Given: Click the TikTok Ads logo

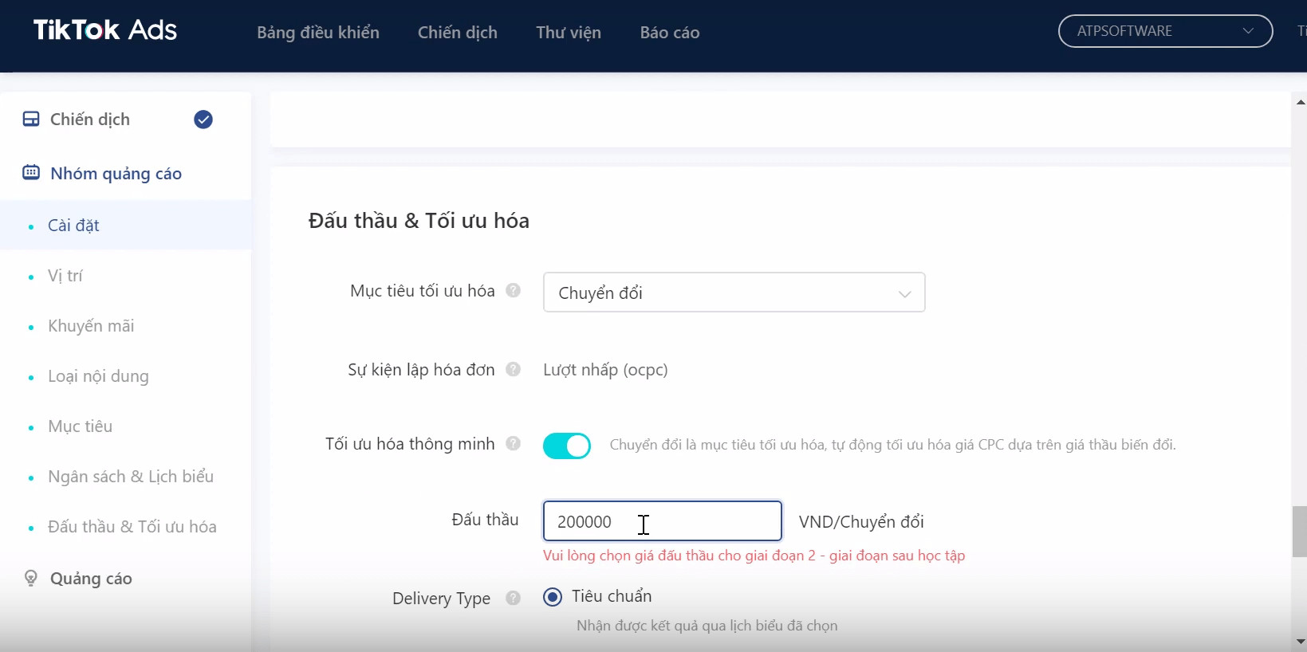Looking at the screenshot, I should (105, 30).
